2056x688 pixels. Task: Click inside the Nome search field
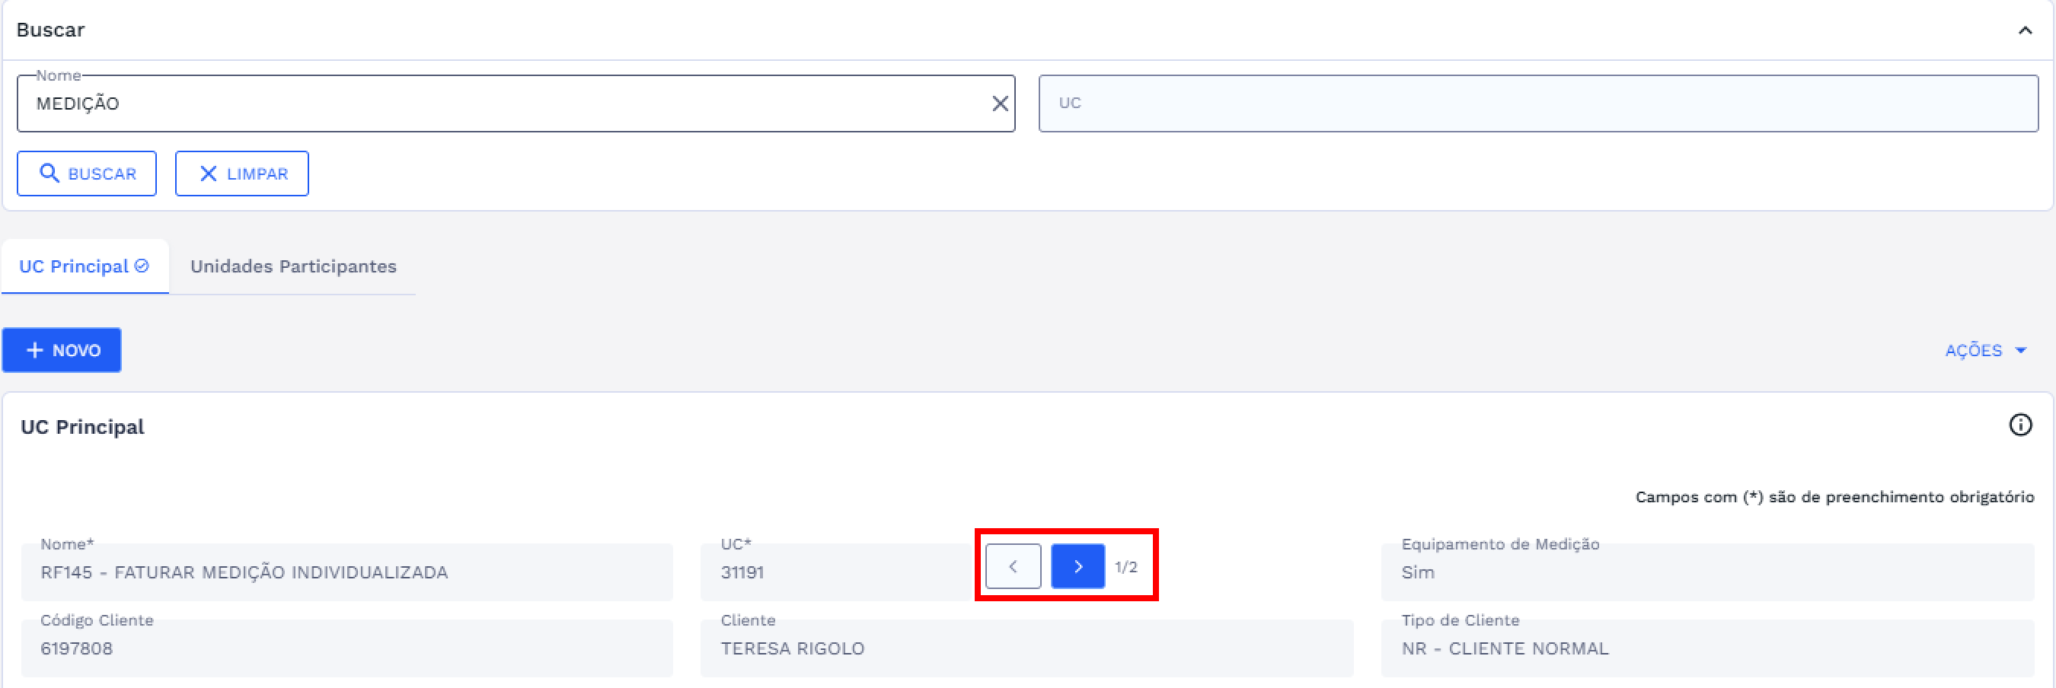(x=503, y=104)
